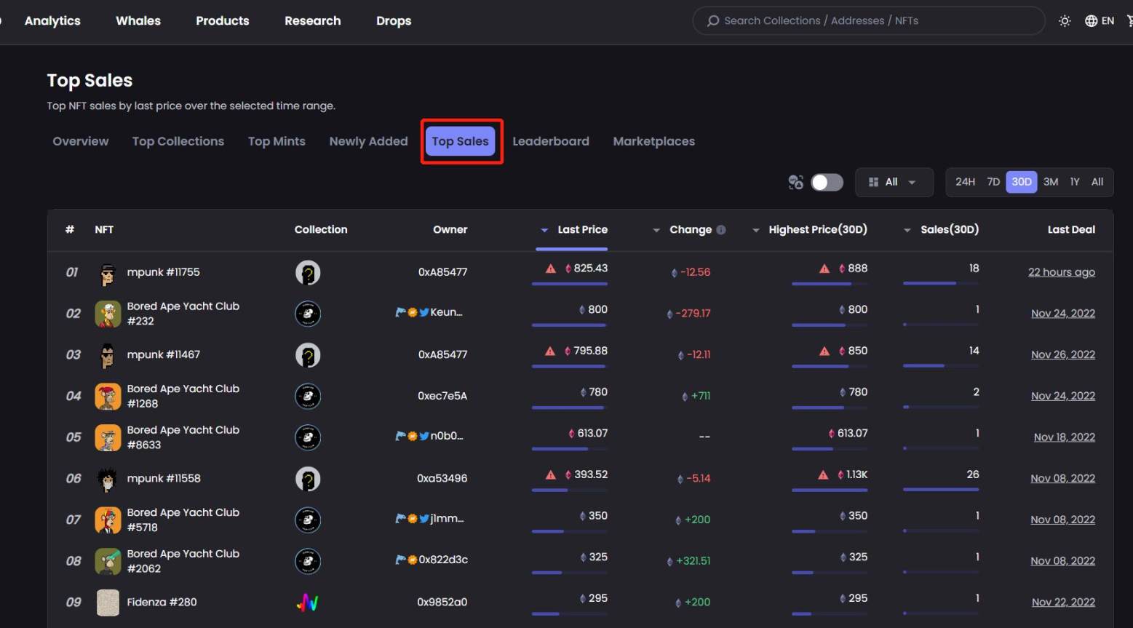
Task: Toggle sorting with the Last Price arrow
Action: pos(544,229)
